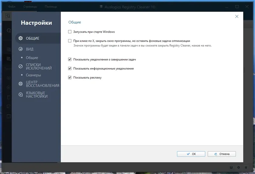Toggle the При клике по X checkbox

70,41
